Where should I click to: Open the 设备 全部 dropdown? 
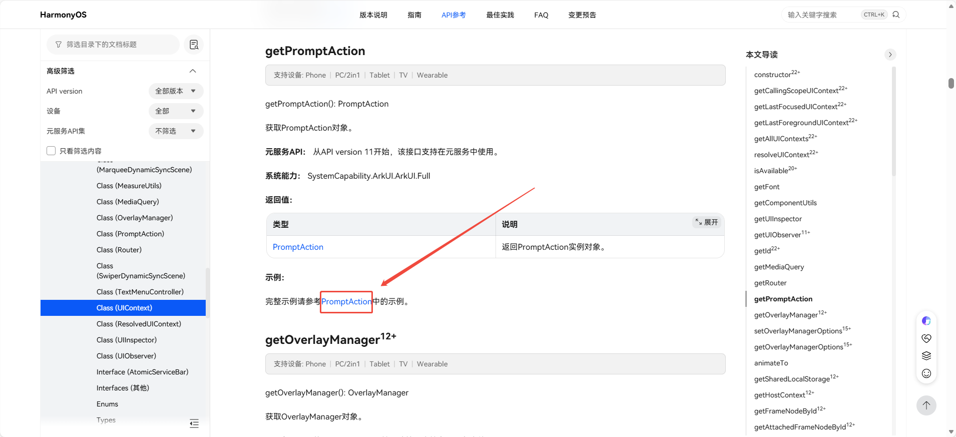pyautogui.click(x=176, y=111)
